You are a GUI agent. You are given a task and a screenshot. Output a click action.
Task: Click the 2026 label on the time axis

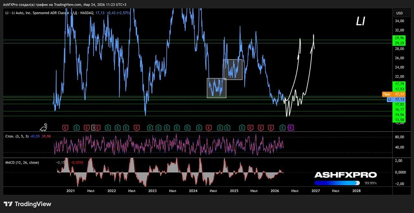[274, 191]
